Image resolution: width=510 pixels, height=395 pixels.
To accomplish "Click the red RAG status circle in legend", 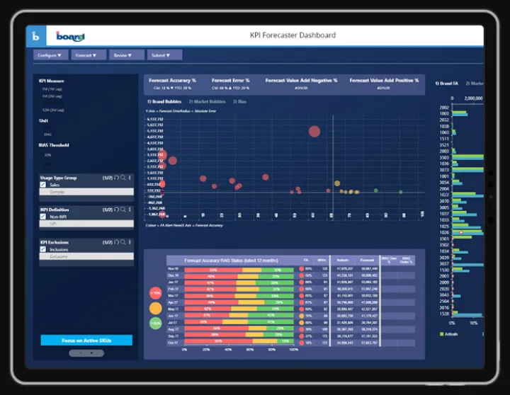I will click(x=156, y=293).
